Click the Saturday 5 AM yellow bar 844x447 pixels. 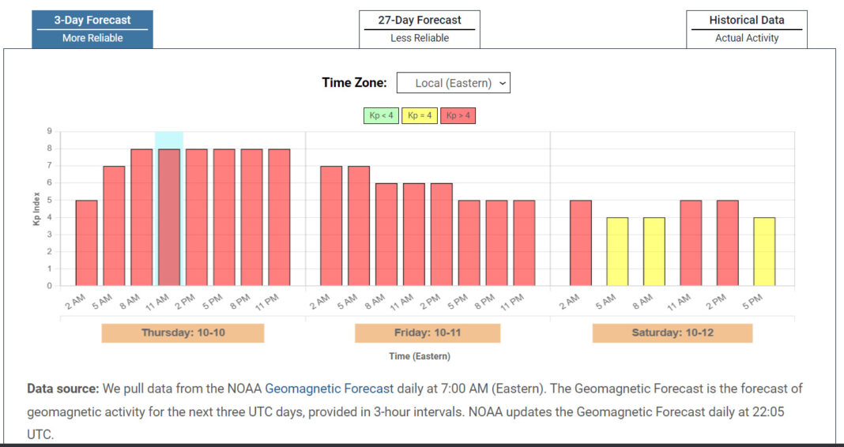[617, 252]
